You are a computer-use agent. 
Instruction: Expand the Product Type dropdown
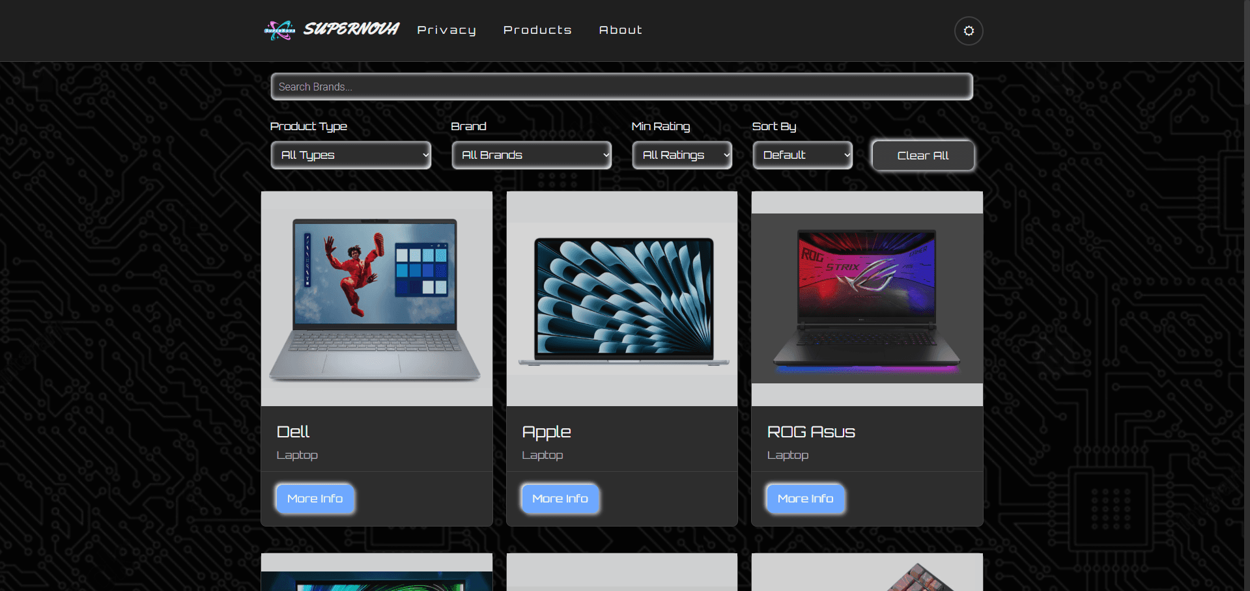point(350,155)
